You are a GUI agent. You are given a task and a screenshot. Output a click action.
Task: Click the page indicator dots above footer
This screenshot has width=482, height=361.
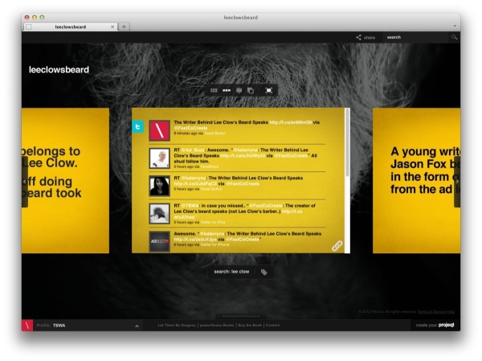tap(241, 316)
